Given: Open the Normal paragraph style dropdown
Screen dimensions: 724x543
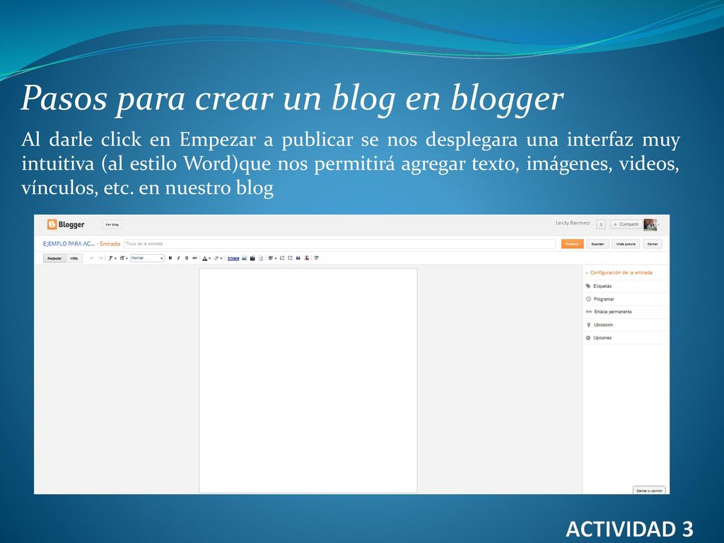Looking at the screenshot, I should pyautogui.click(x=147, y=258).
